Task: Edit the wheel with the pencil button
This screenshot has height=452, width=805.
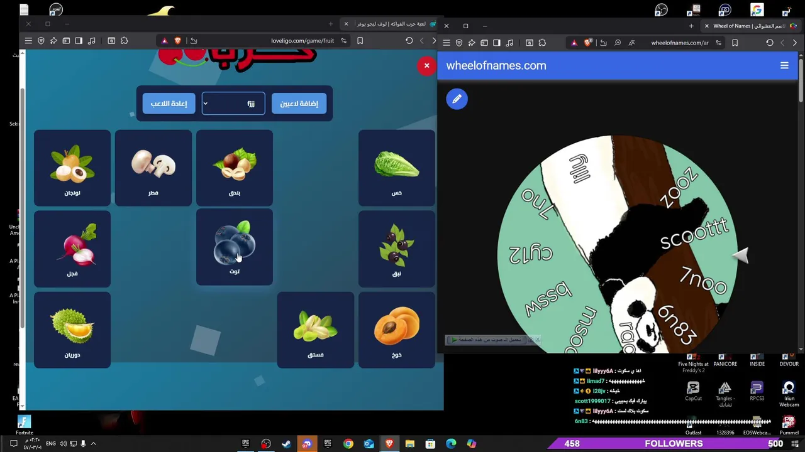Action: [457, 99]
